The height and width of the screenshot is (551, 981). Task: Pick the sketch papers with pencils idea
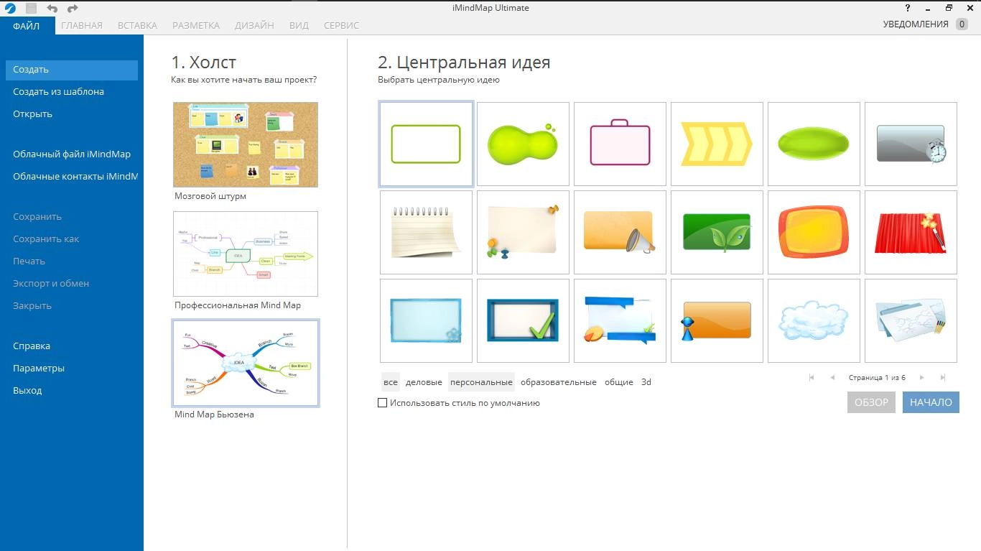911,320
